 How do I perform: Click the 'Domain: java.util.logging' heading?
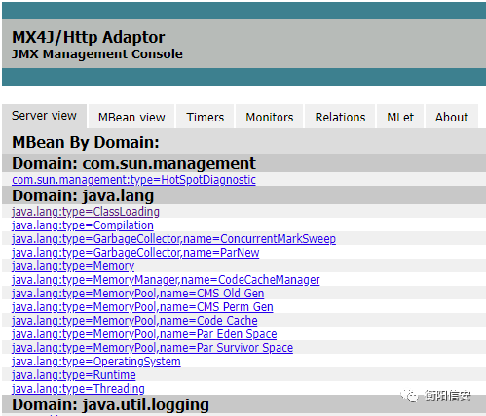coord(110,405)
